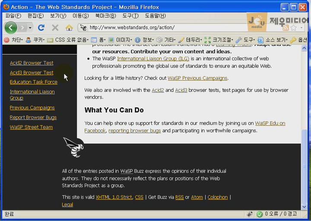
Task: Open the 크기조절 resize dropdown
Action: coord(223,40)
